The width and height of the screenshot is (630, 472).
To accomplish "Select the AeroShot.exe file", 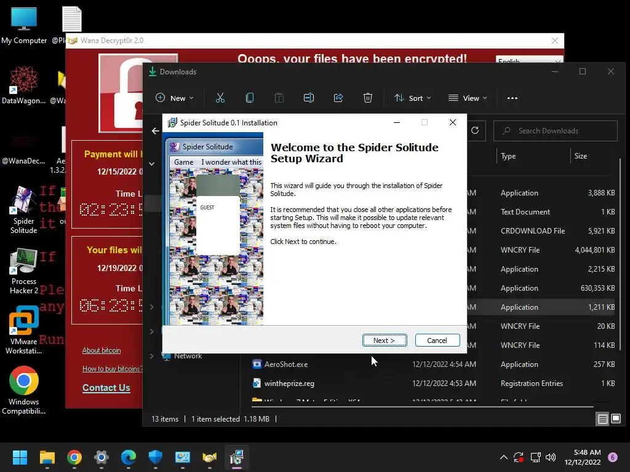I will coord(286,364).
